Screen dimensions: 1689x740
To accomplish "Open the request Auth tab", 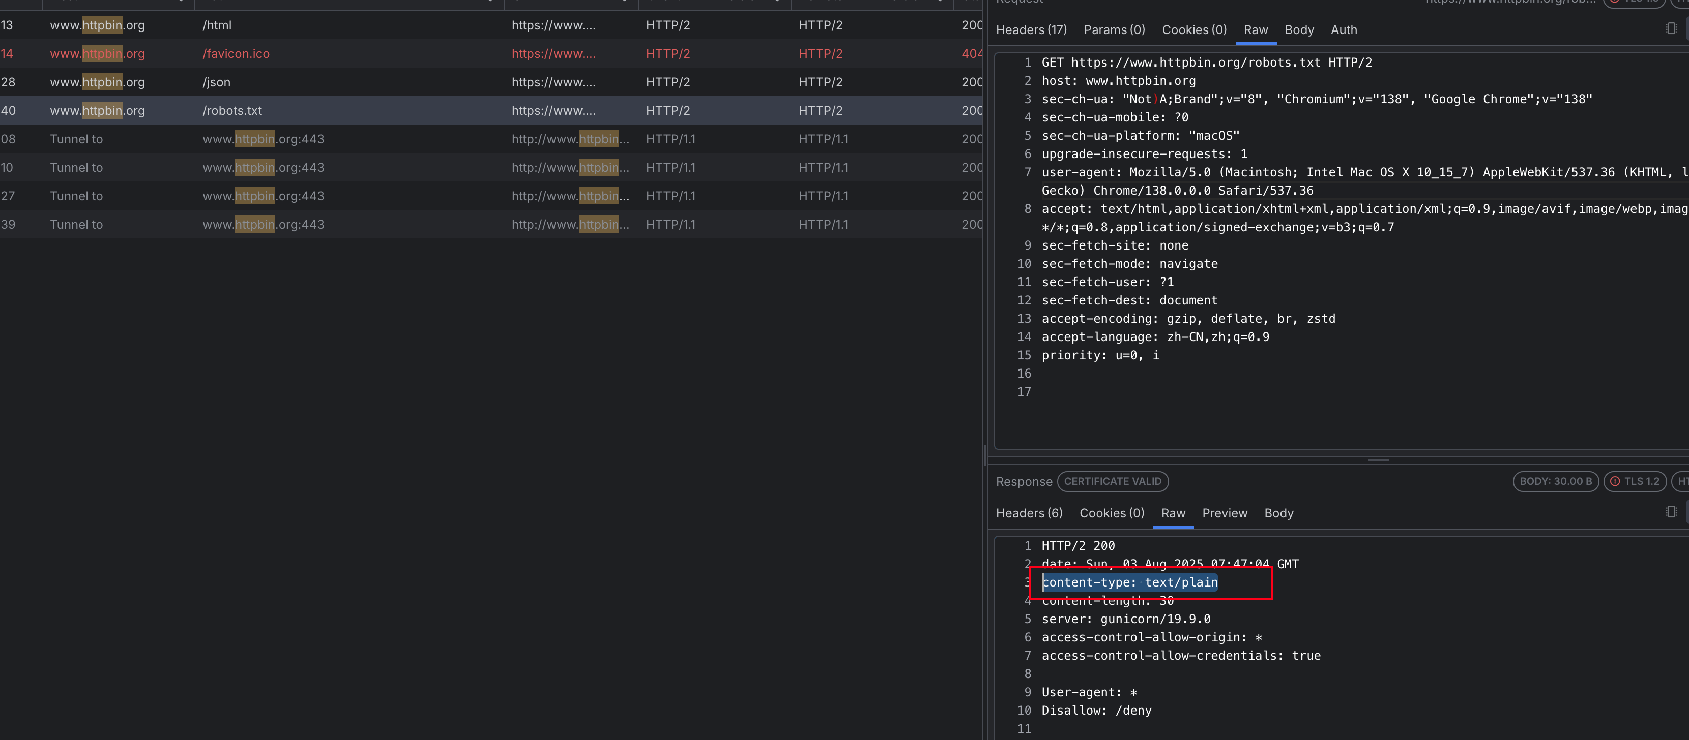I will [x=1343, y=30].
